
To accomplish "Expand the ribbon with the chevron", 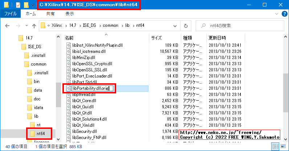I will (x=276, y=14).
